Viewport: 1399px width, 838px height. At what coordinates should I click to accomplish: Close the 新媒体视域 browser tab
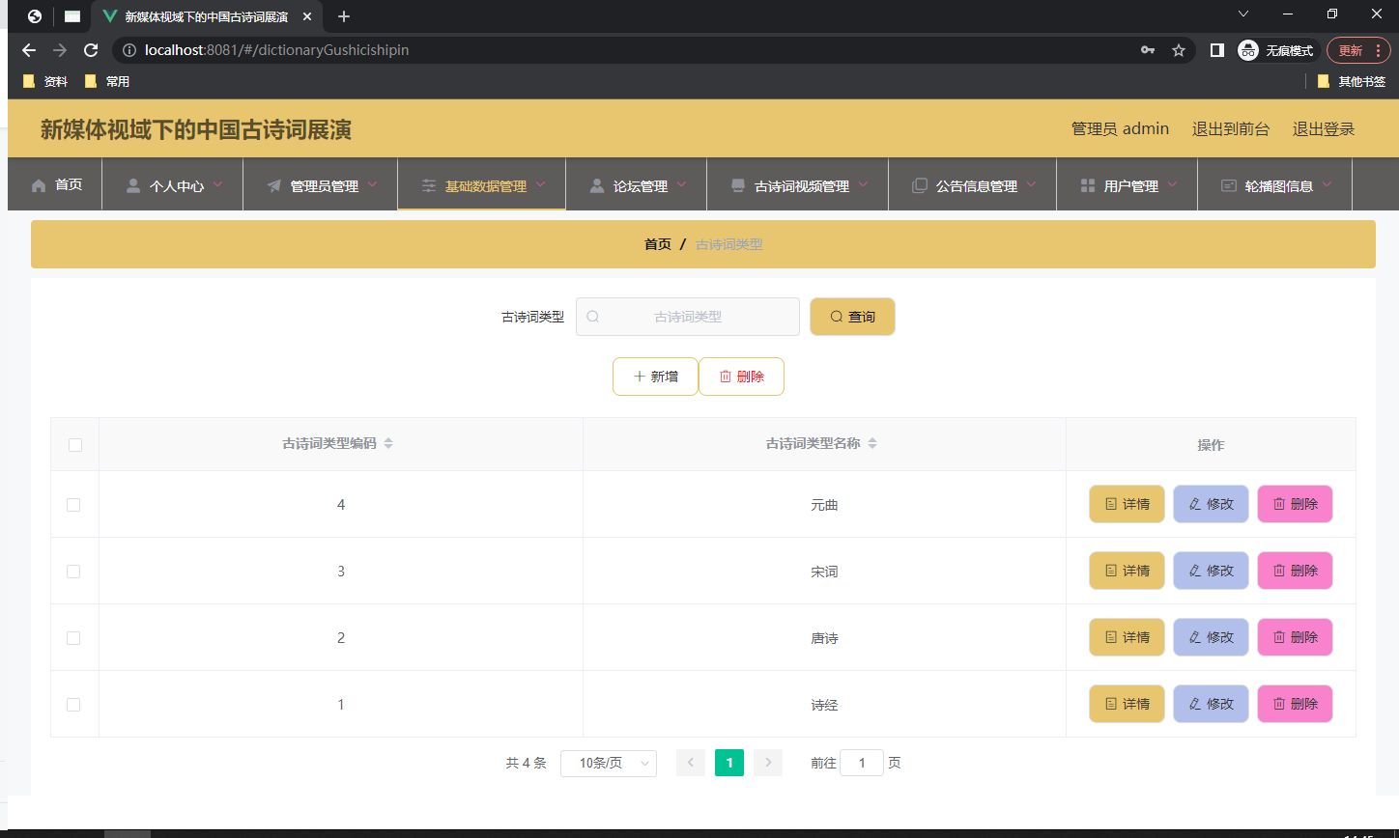point(306,16)
